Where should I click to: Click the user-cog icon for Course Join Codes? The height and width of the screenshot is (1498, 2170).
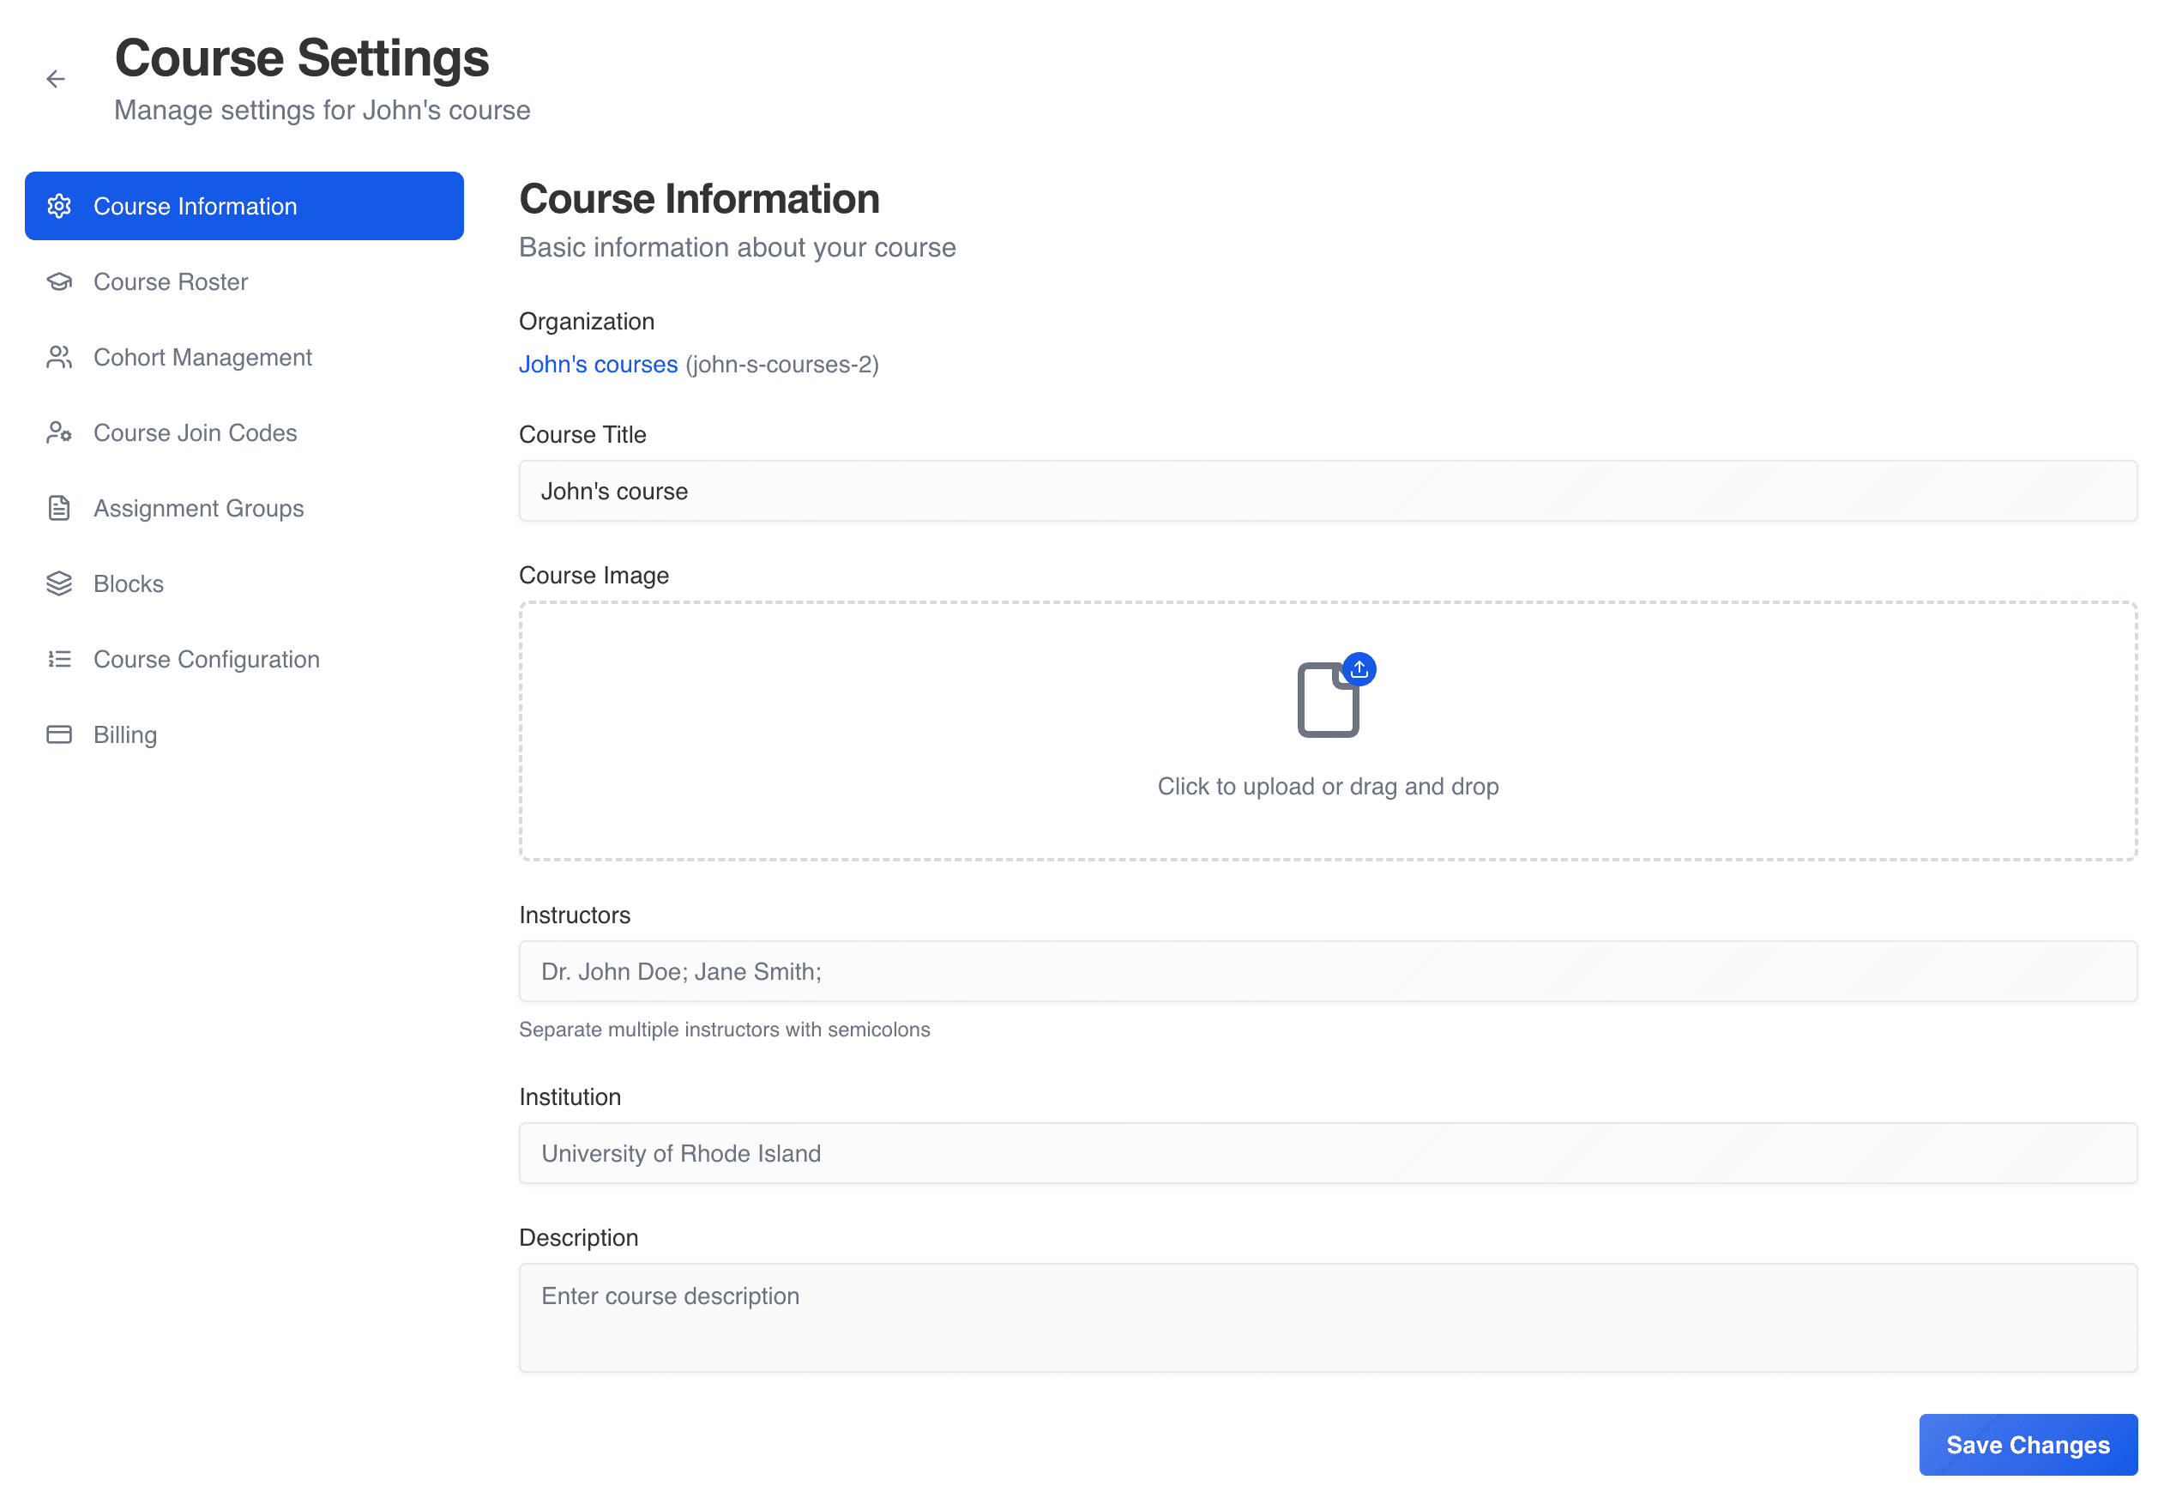pos(59,432)
